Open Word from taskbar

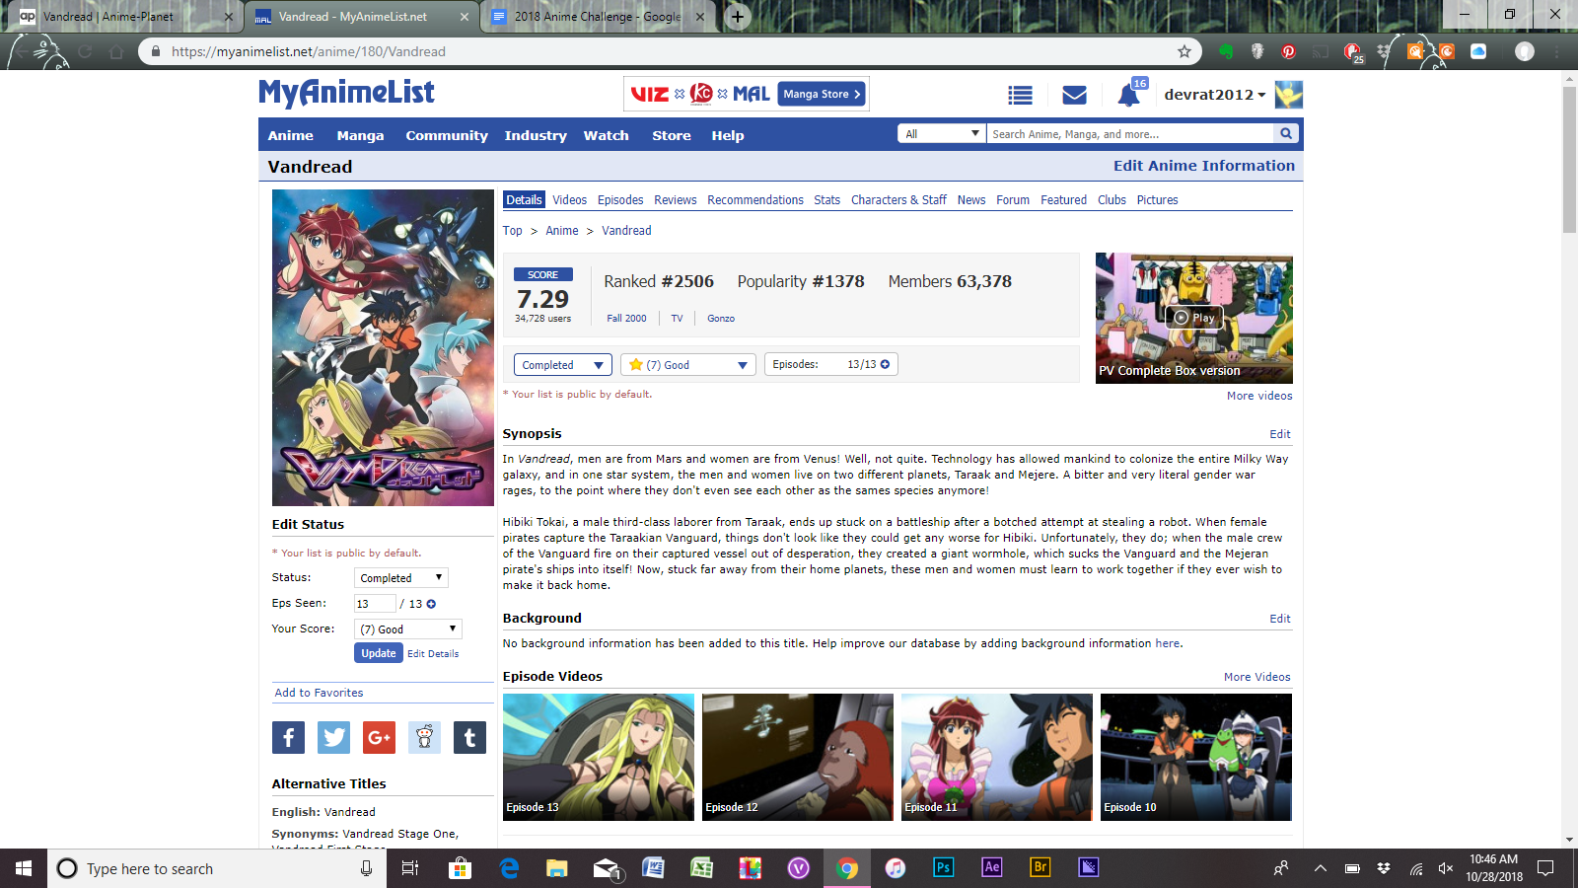pos(654,868)
